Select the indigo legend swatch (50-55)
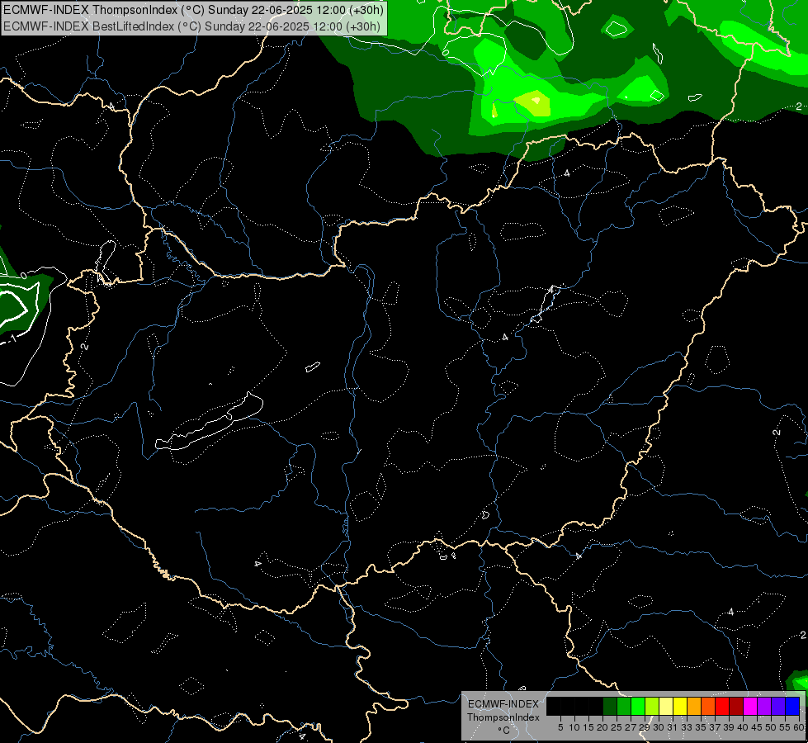Image resolution: width=808 pixels, height=743 pixels. 778,706
